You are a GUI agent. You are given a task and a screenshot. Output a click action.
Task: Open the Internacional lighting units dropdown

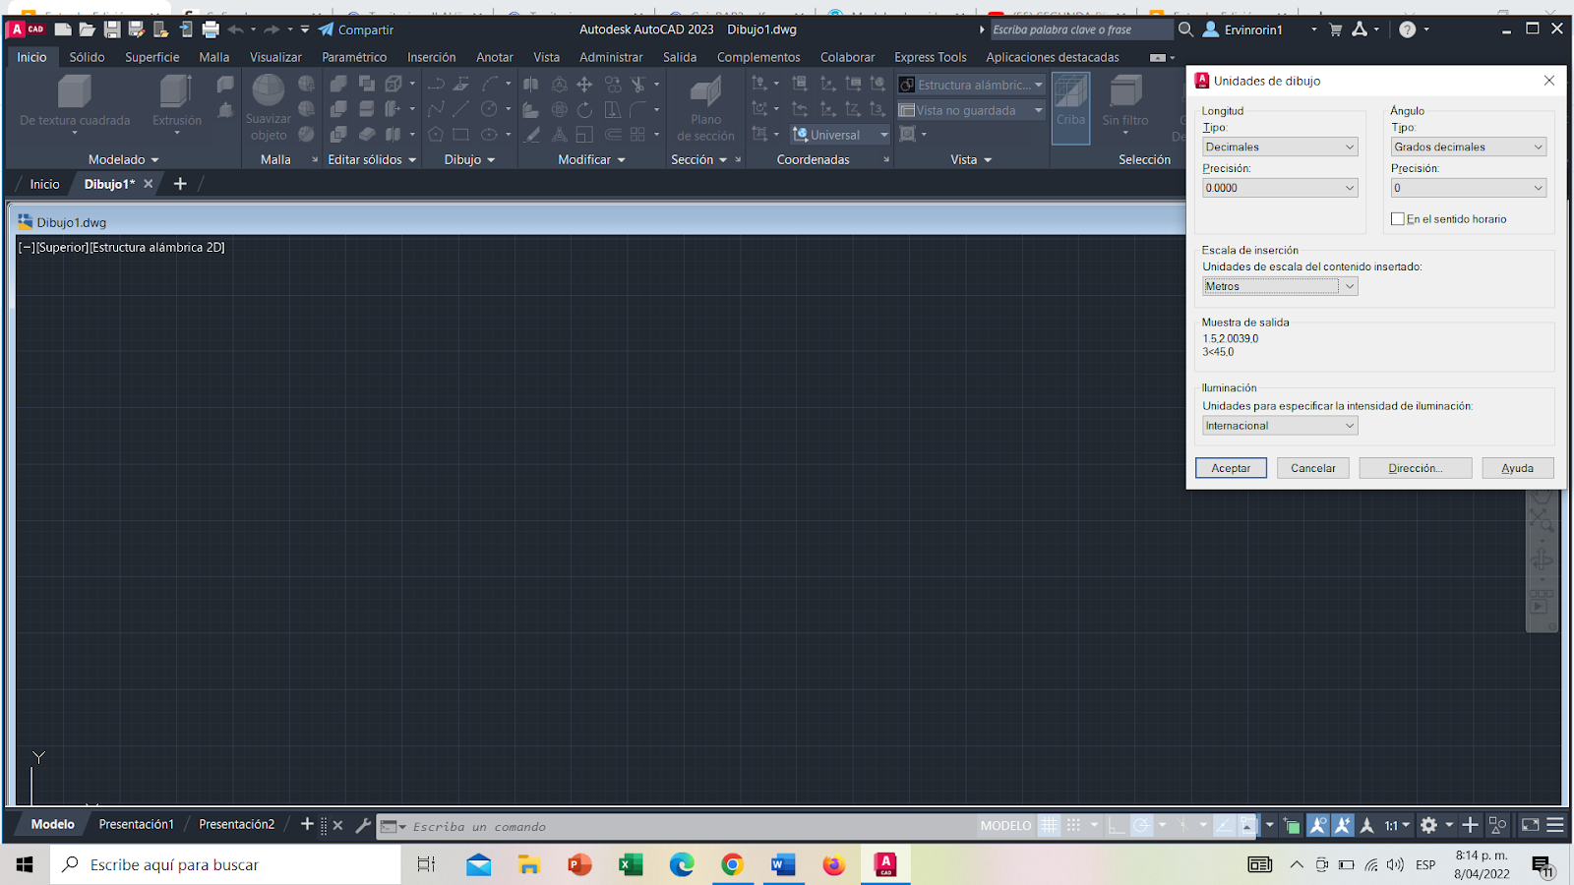tap(1280, 426)
